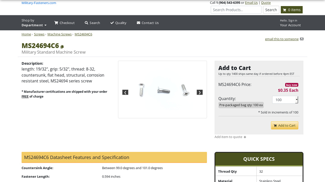
Task: Click the Countersink Angle label
Action: pos(37,168)
